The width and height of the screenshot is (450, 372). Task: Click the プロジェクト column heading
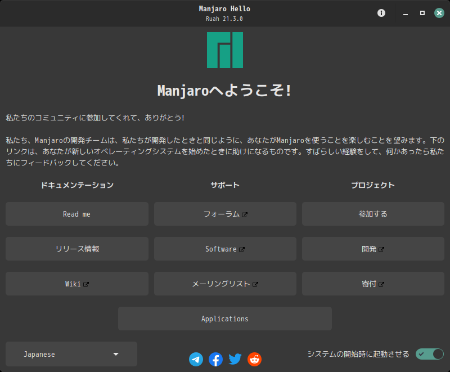[373, 185]
